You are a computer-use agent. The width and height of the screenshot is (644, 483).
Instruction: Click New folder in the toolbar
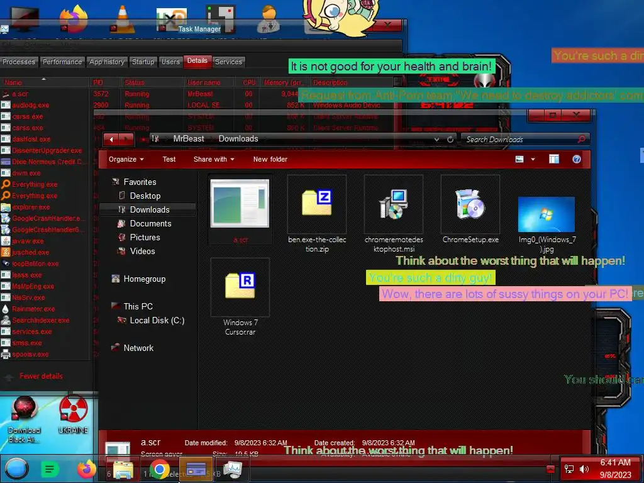(270, 159)
